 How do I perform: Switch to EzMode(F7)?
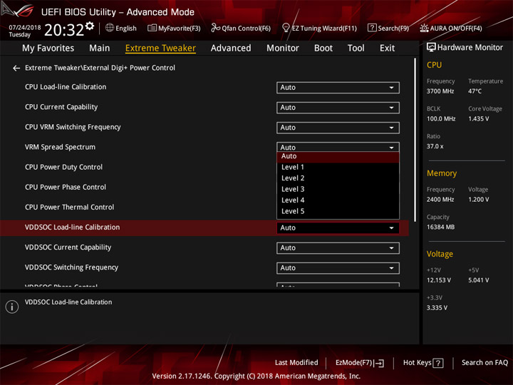[x=360, y=363]
